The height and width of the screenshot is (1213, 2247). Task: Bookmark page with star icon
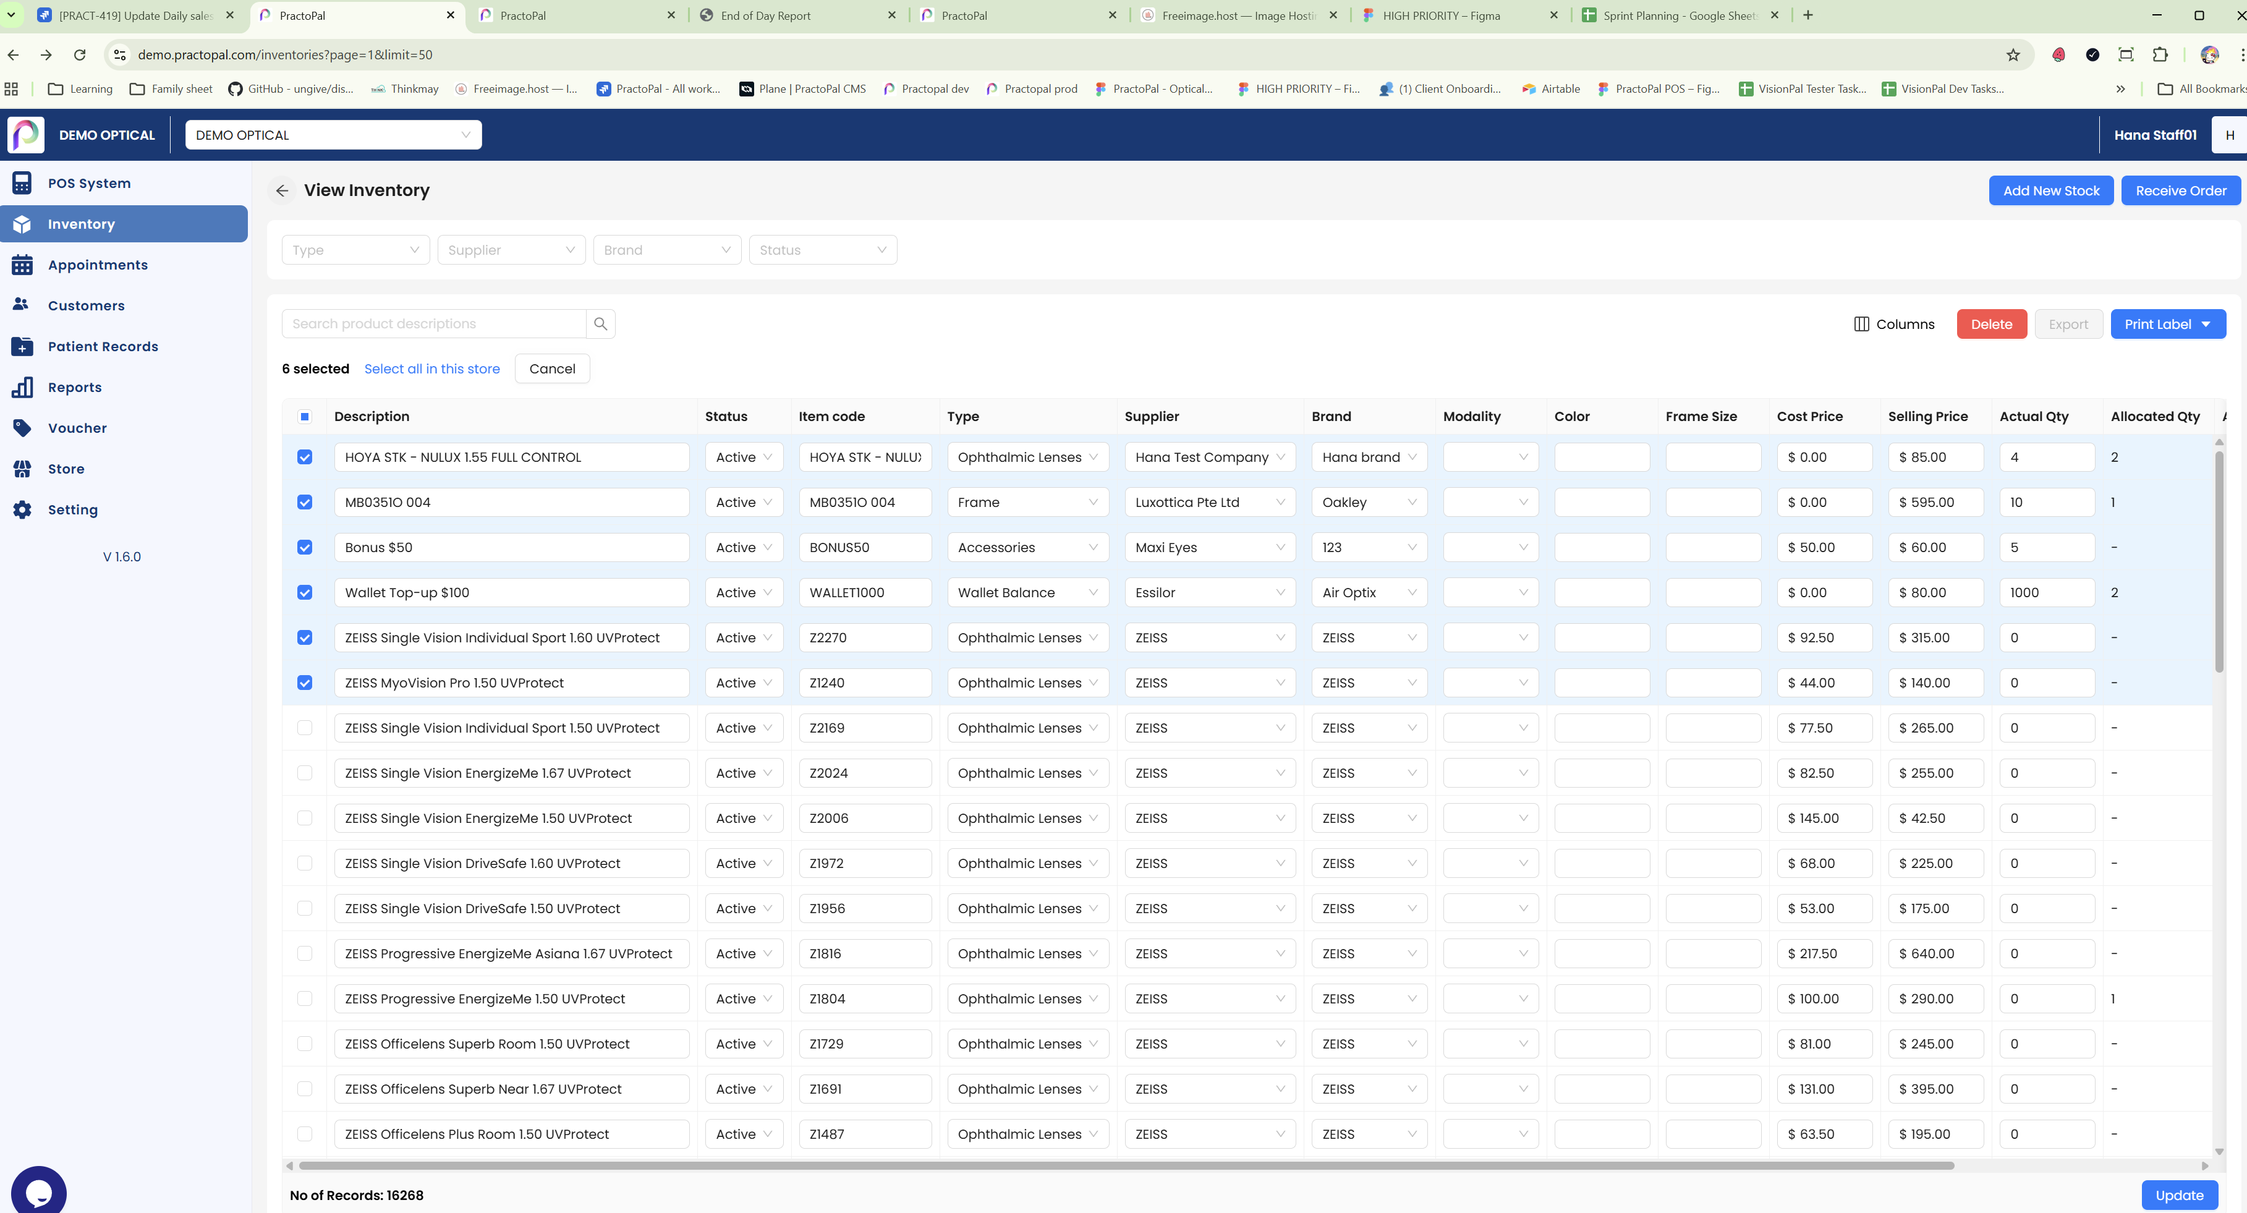point(2012,55)
